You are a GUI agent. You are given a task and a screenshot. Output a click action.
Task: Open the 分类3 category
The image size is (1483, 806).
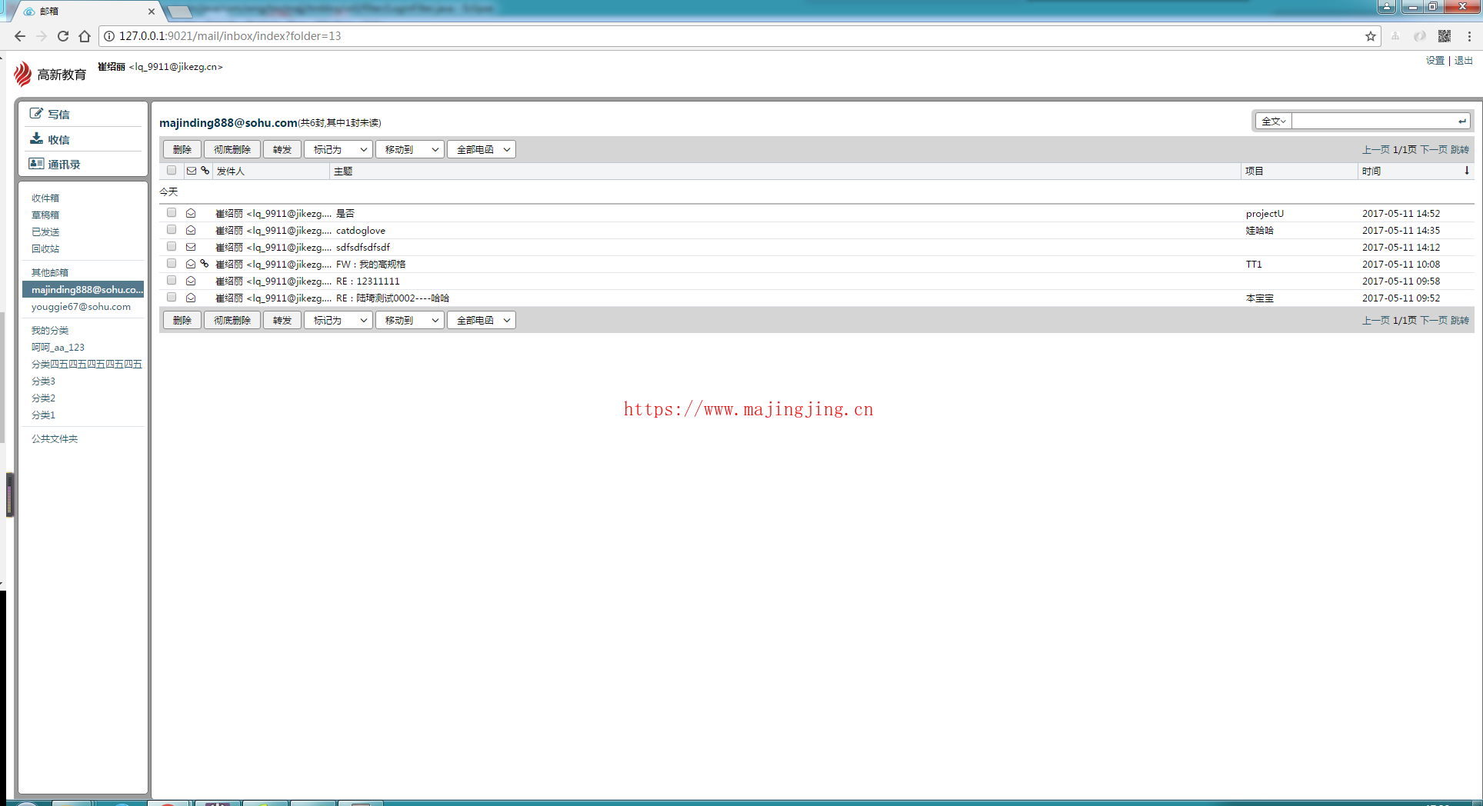coord(43,381)
